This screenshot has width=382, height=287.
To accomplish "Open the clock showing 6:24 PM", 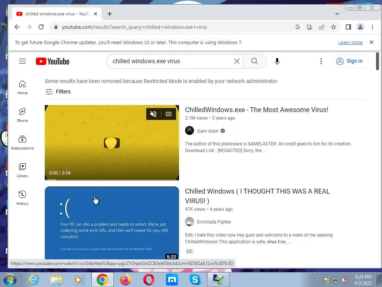I will point(363,280).
